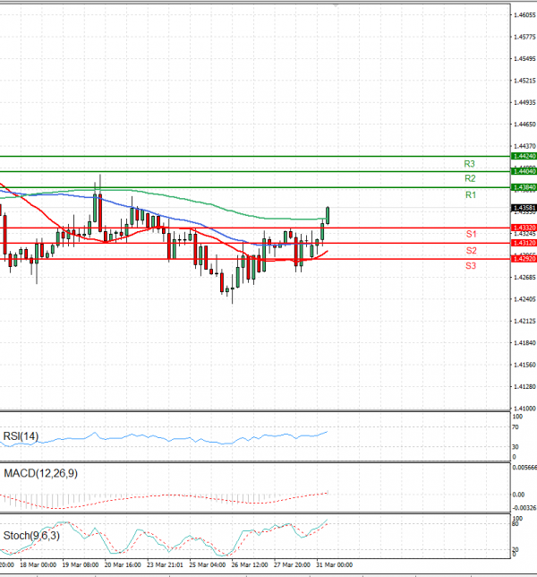Click the -0.00326 value on MACD scale
The image size is (537, 577).
524,508
